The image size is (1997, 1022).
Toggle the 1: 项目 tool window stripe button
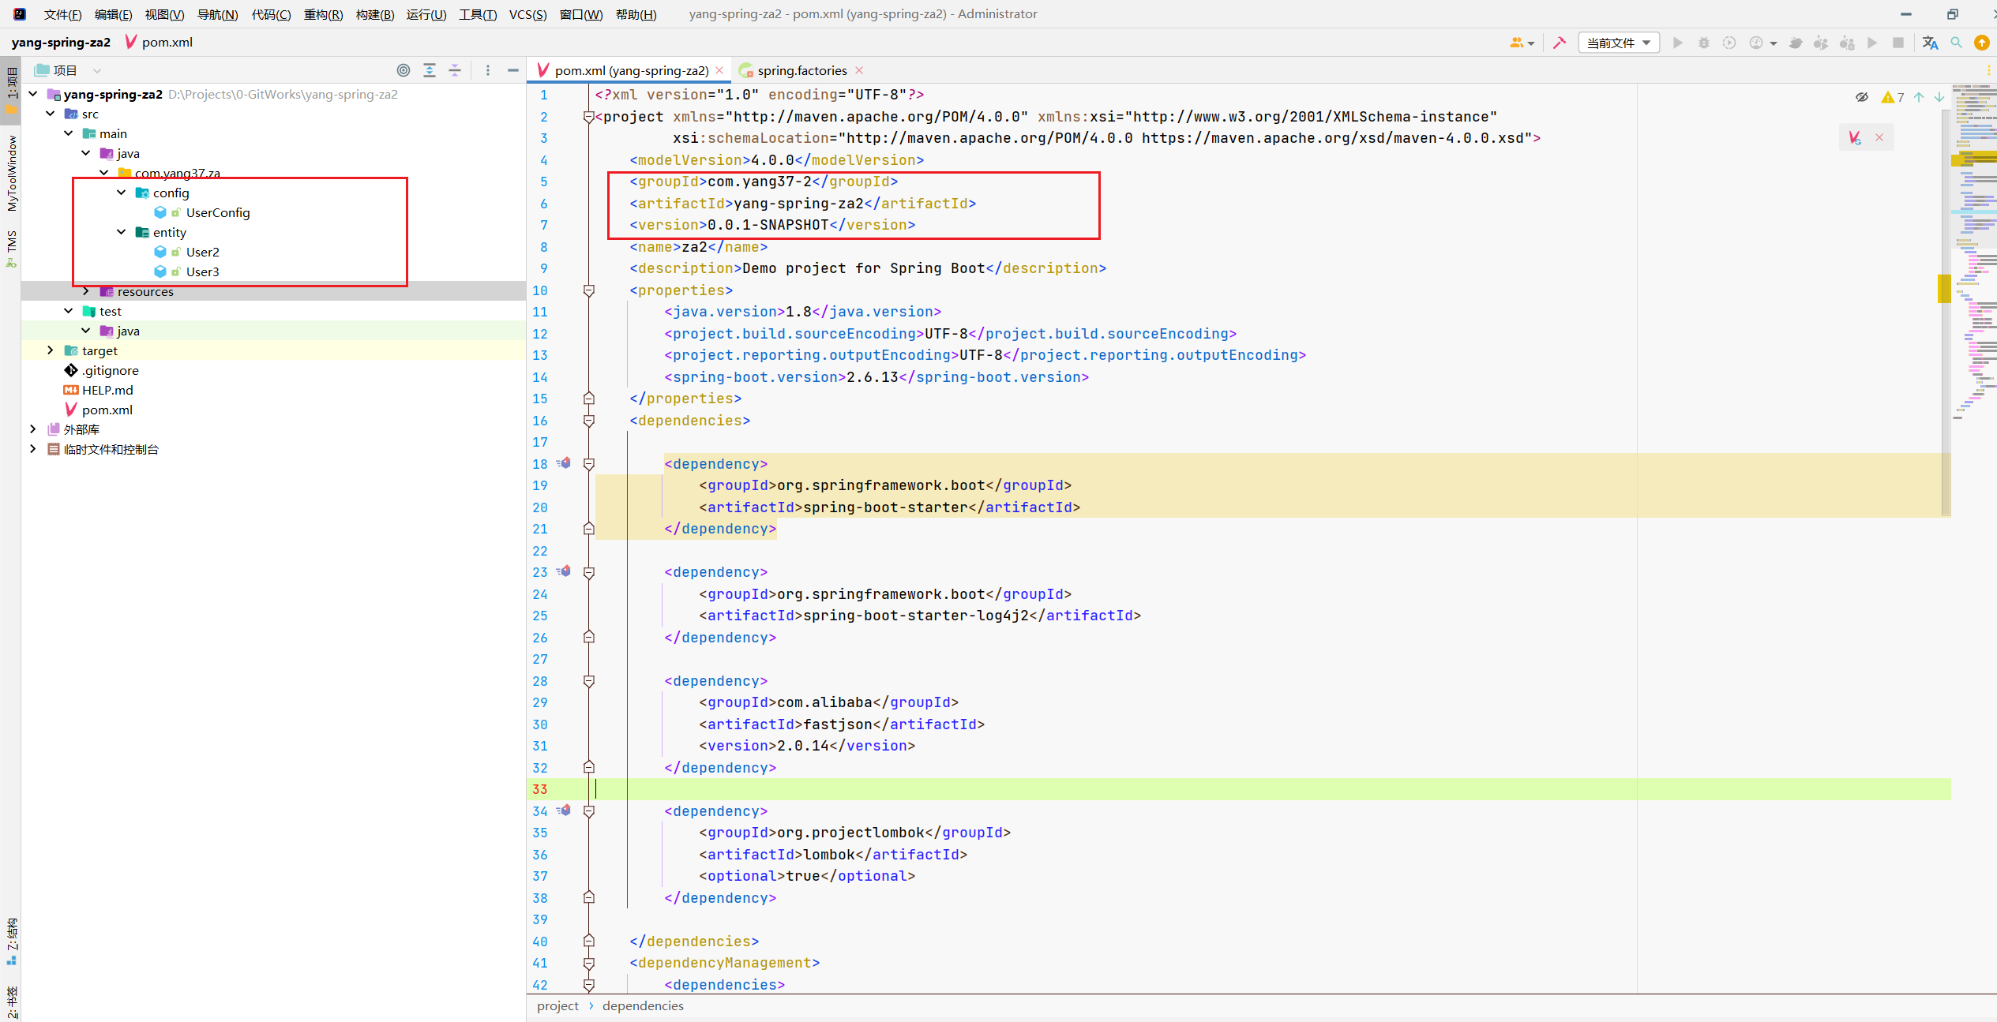click(11, 91)
